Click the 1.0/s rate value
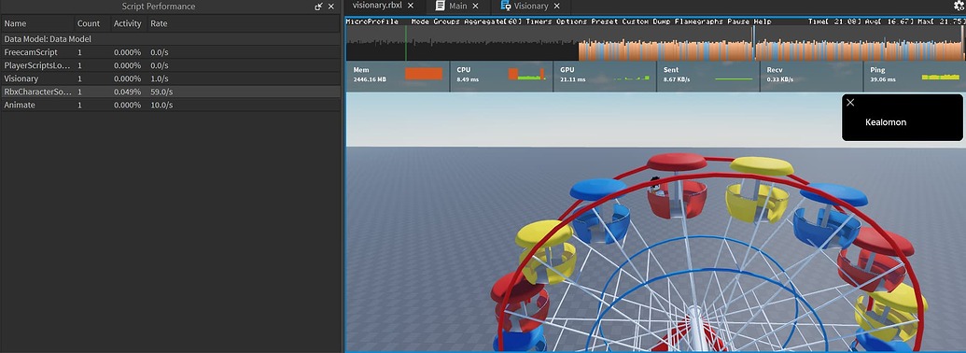The height and width of the screenshot is (353, 966). 160,78
